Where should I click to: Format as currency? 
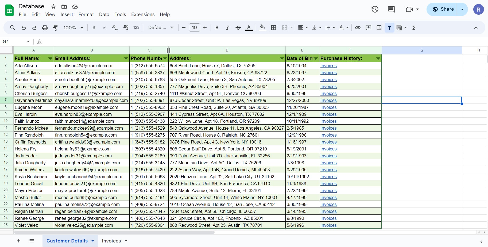point(94,27)
